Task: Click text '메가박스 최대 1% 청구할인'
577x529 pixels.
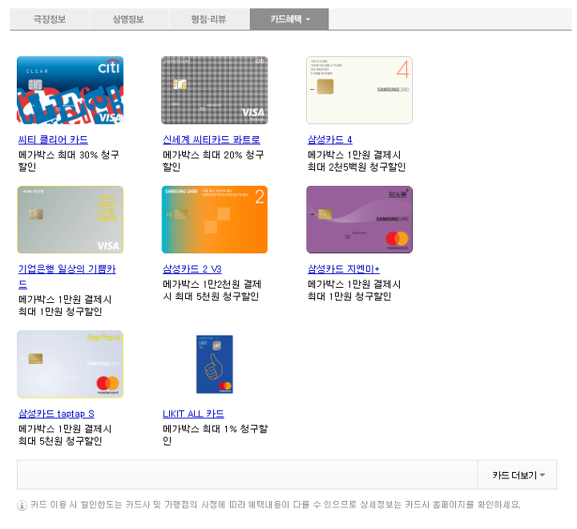Action: (216, 434)
